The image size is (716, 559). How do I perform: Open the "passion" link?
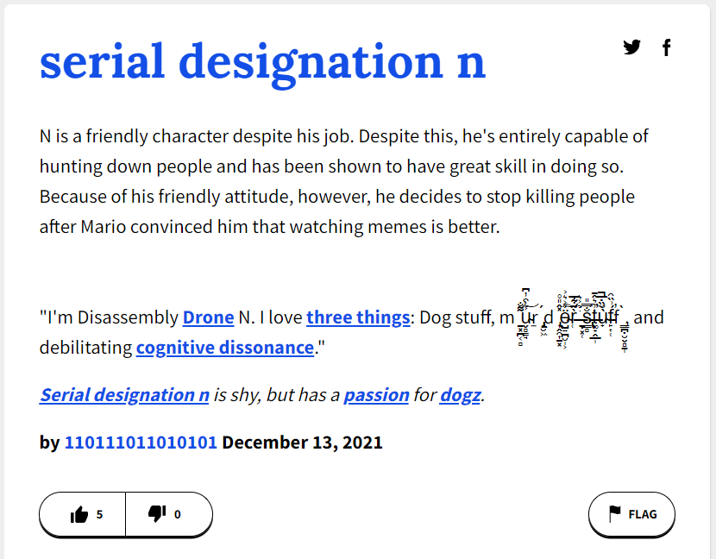[376, 394]
